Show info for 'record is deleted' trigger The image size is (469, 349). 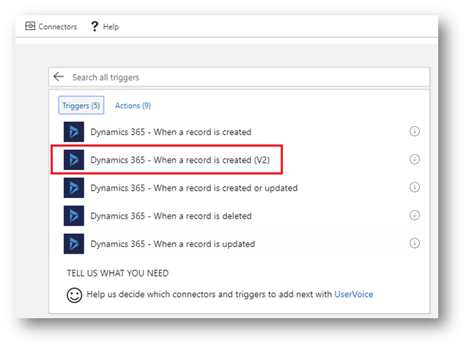[x=414, y=216]
